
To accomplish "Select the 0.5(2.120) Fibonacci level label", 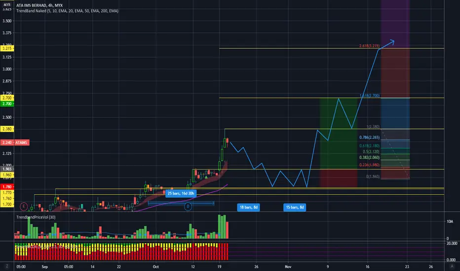I will click(x=371, y=152).
